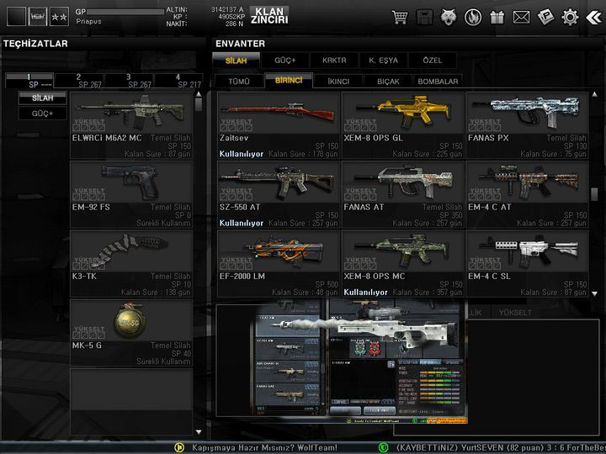This screenshot has width=606, height=454.
Task: Click the P tag icon
Action: [545, 17]
